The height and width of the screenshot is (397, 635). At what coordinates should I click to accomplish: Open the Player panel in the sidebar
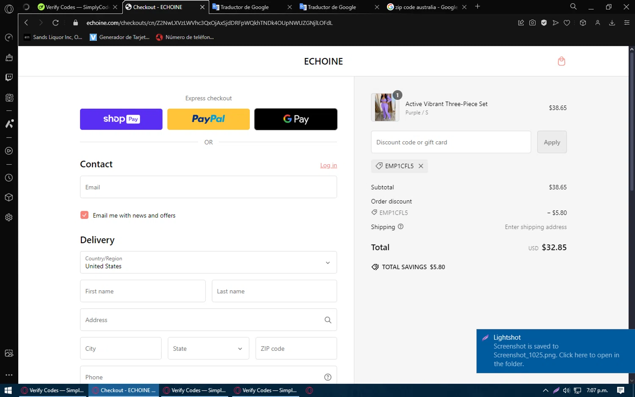9,151
